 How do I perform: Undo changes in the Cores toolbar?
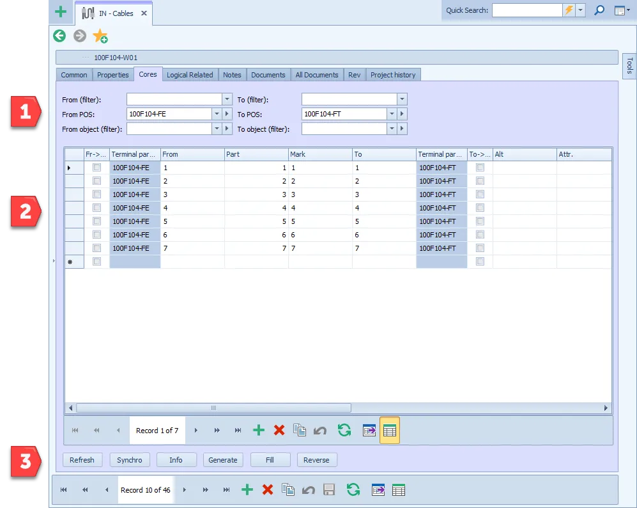coord(320,431)
